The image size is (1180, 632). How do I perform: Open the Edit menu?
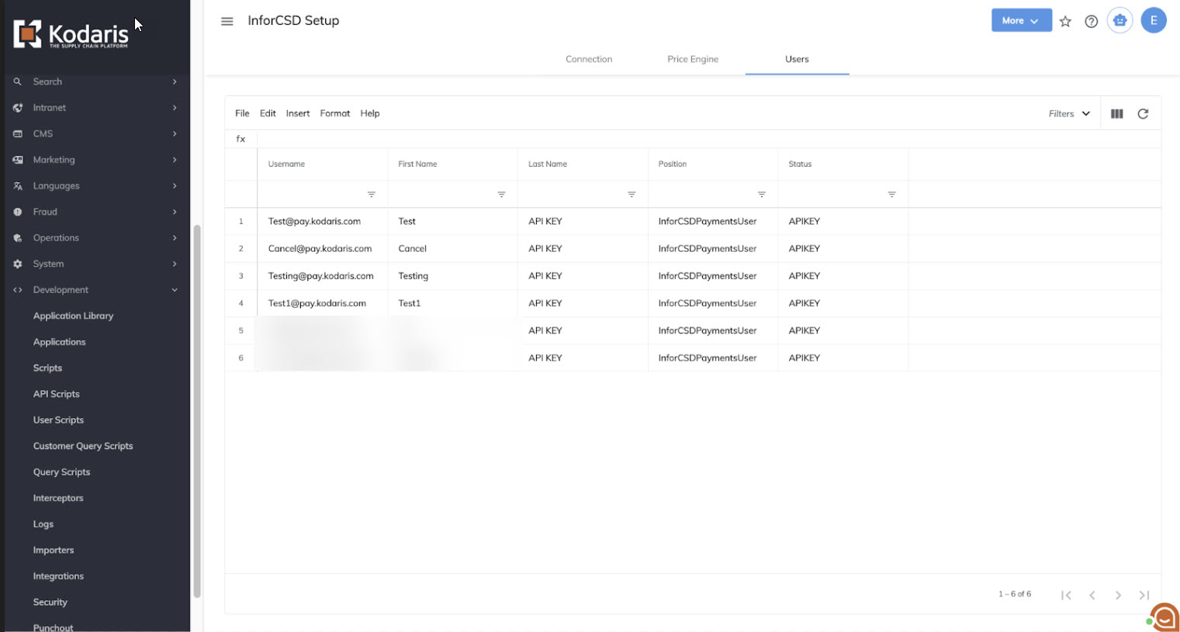(268, 113)
